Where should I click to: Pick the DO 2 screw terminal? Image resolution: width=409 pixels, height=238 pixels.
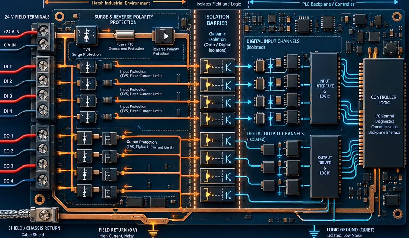42,149
